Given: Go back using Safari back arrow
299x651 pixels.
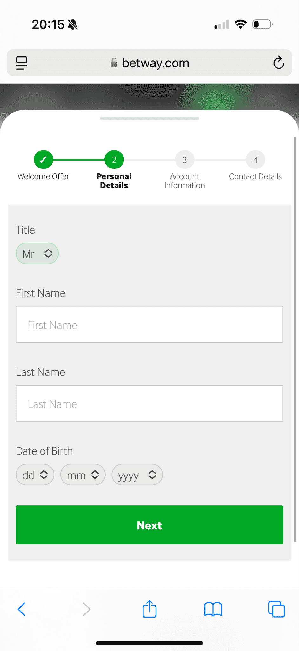Looking at the screenshot, I should click(22, 609).
